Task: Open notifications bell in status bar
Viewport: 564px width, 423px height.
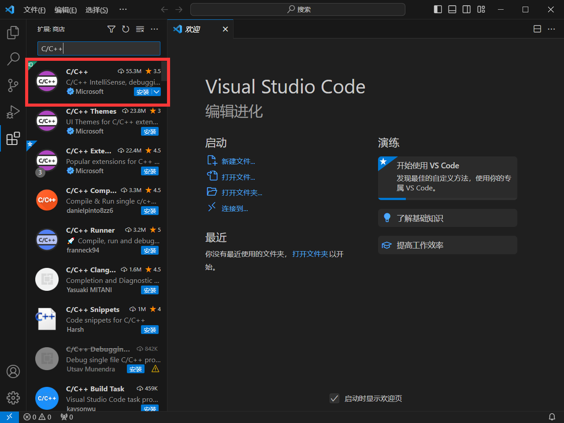Action: point(552,417)
